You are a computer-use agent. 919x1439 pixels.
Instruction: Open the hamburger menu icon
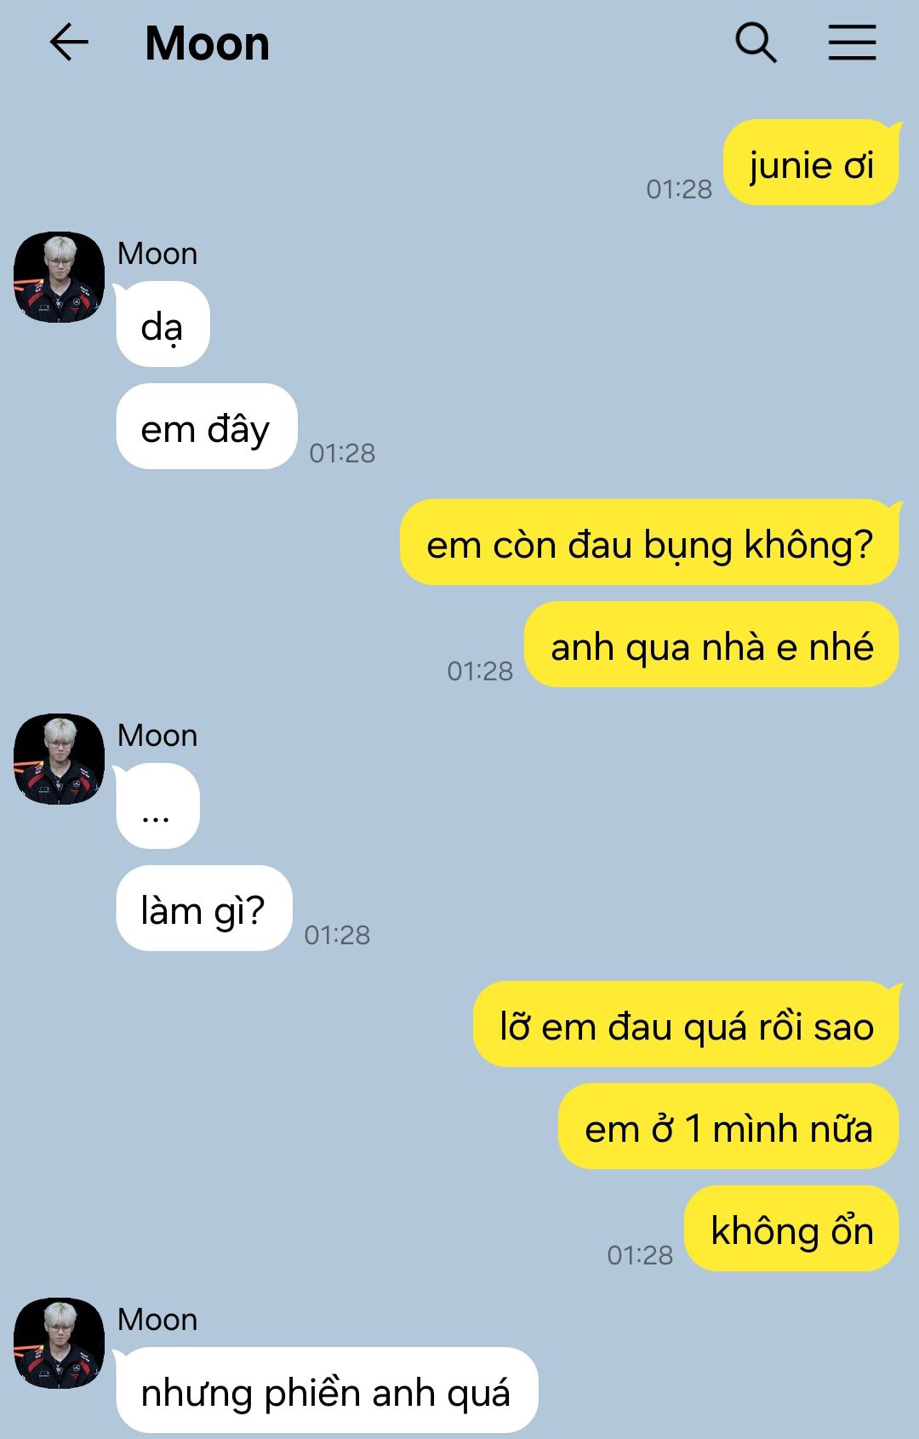852,43
